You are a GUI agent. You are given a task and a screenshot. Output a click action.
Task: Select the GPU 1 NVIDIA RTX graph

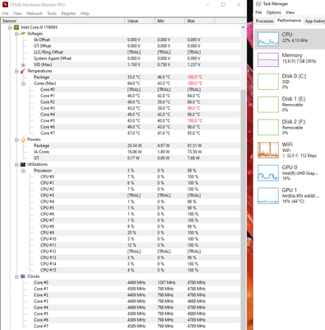coord(268,196)
